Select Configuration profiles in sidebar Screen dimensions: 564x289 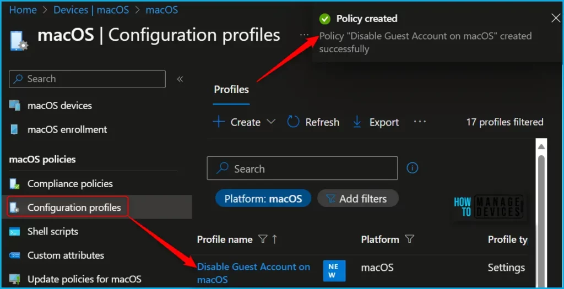pos(74,208)
